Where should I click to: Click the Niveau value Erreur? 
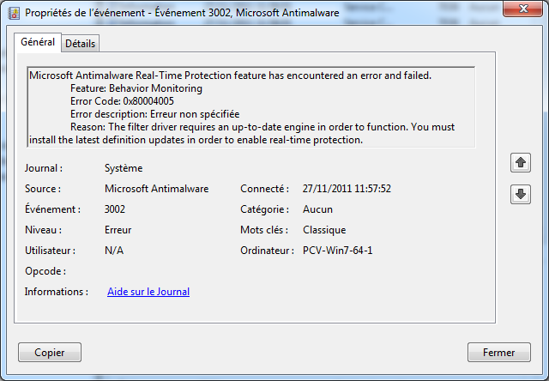point(118,230)
